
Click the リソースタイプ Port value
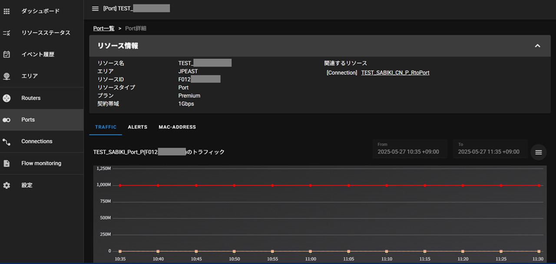[x=183, y=88]
